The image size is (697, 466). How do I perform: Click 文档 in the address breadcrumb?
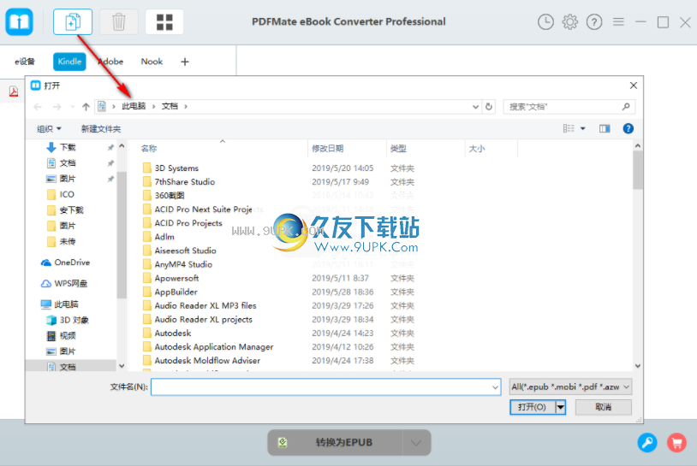click(x=170, y=107)
